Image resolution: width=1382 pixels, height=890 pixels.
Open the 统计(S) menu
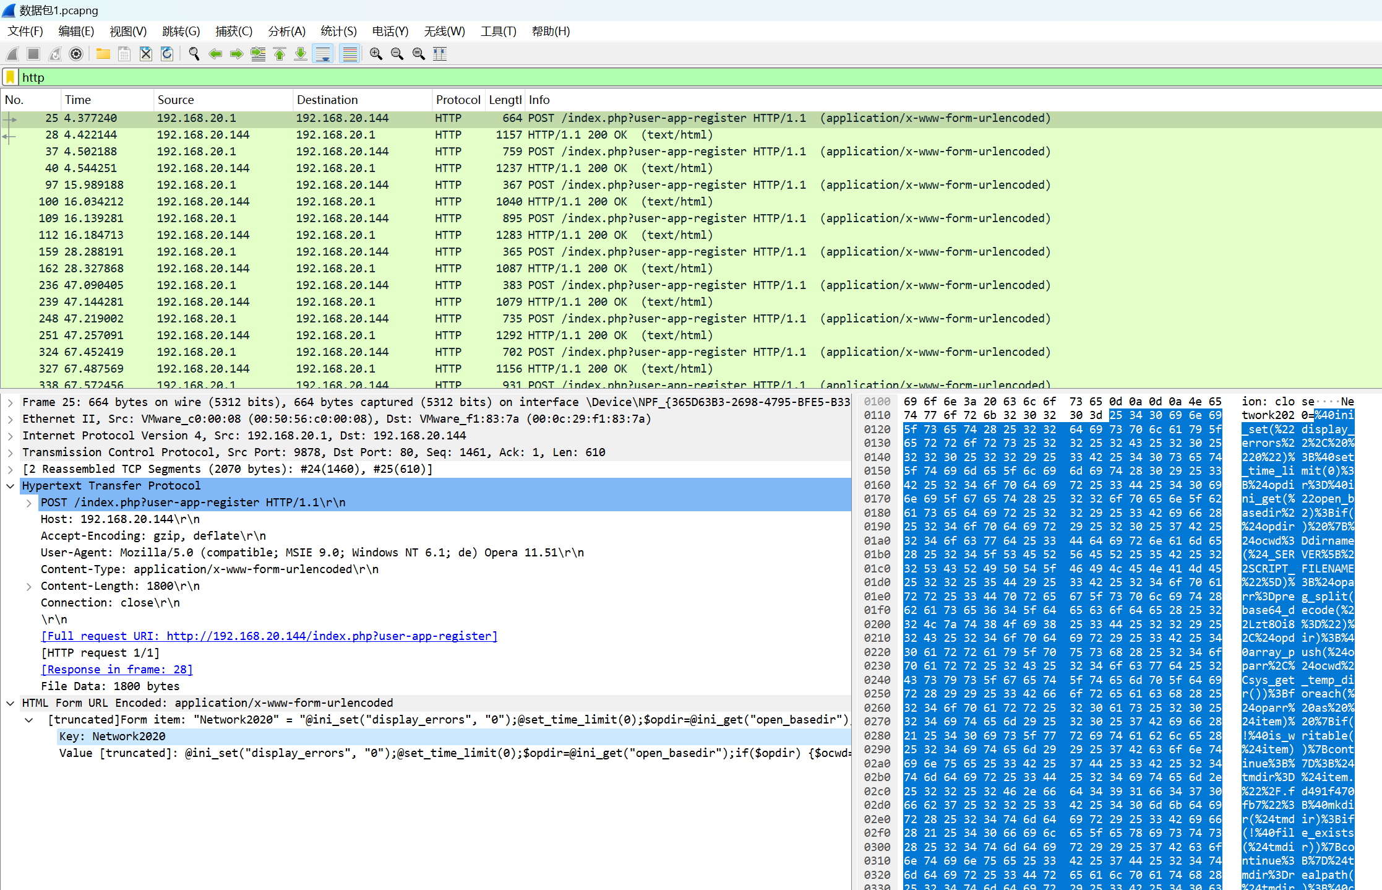coord(339,32)
